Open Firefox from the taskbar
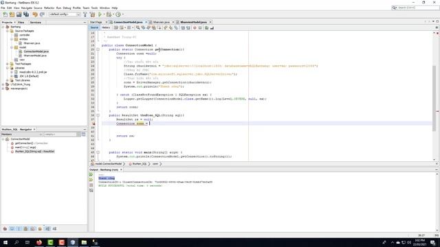 [x=39, y=242]
